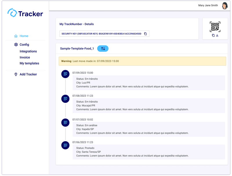Select the tracker icon on the Postado entry

(x=65, y=145)
